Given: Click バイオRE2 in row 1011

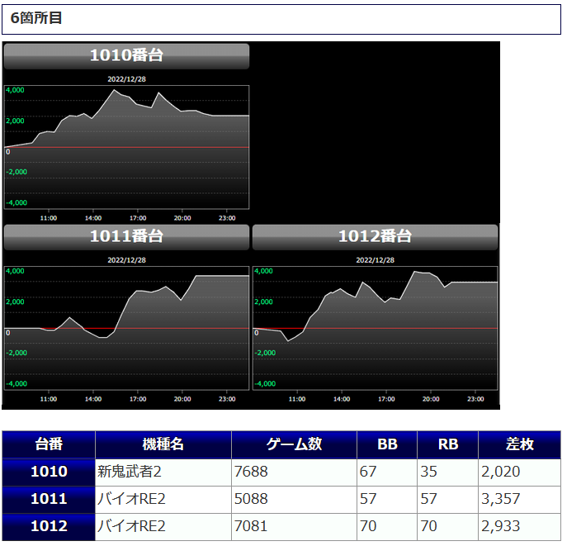Looking at the screenshot, I should point(131,499).
